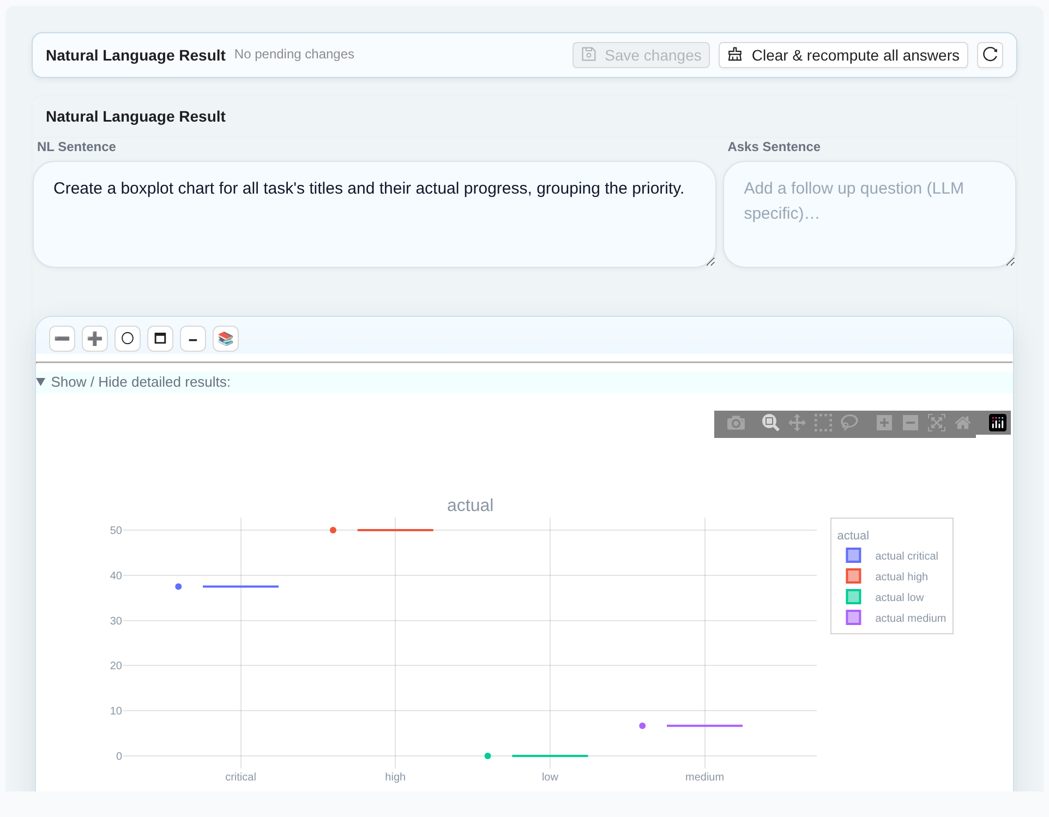Click the stacked books toolbar button

[x=226, y=339]
